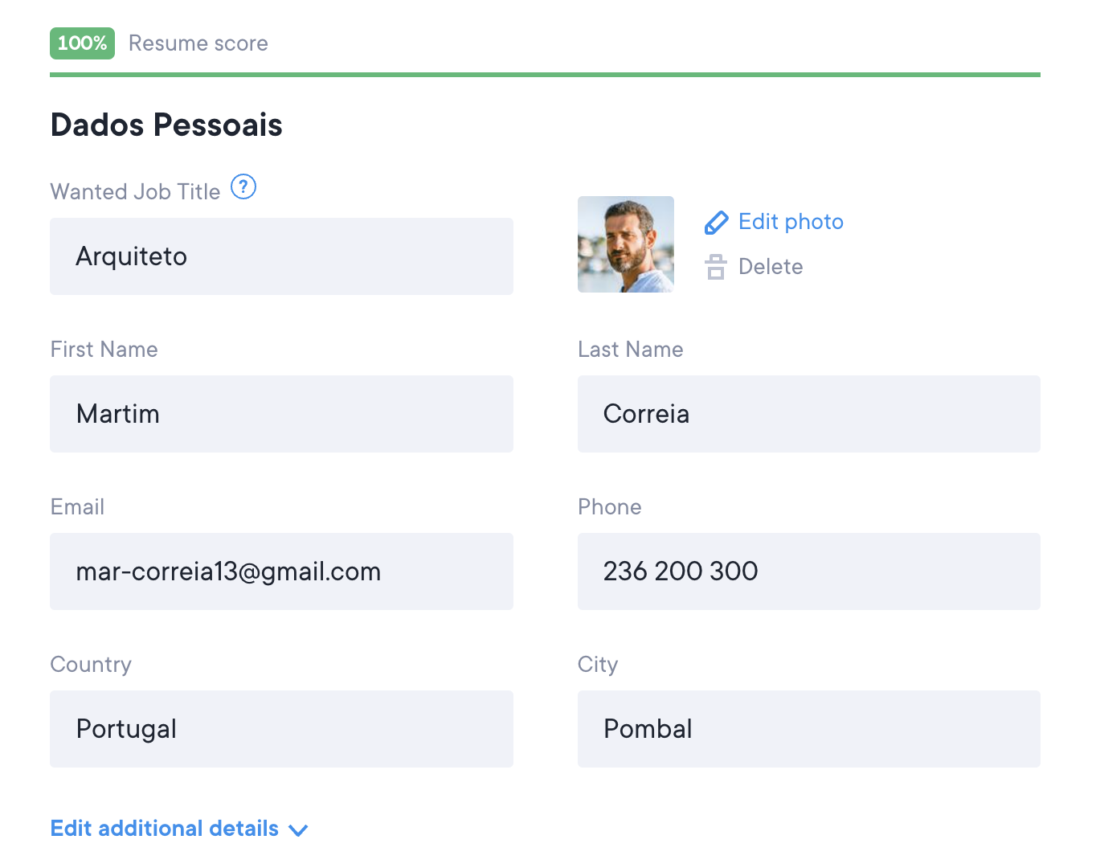Click the Email field with mar-correia13@gmail.com
1096x860 pixels.
281,571
